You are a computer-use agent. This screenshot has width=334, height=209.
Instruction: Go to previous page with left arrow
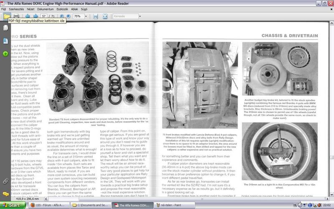tap(27, 16)
